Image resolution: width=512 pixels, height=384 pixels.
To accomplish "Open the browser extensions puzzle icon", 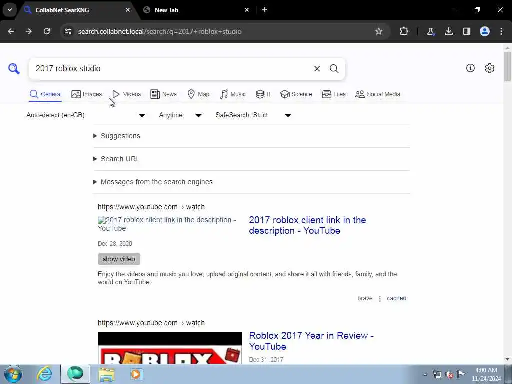I will point(404,31).
